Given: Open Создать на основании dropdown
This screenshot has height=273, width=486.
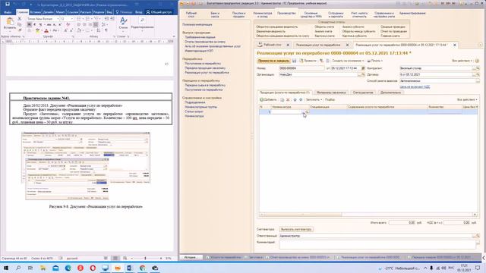Looking at the screenshot, I should pos(348,61).
